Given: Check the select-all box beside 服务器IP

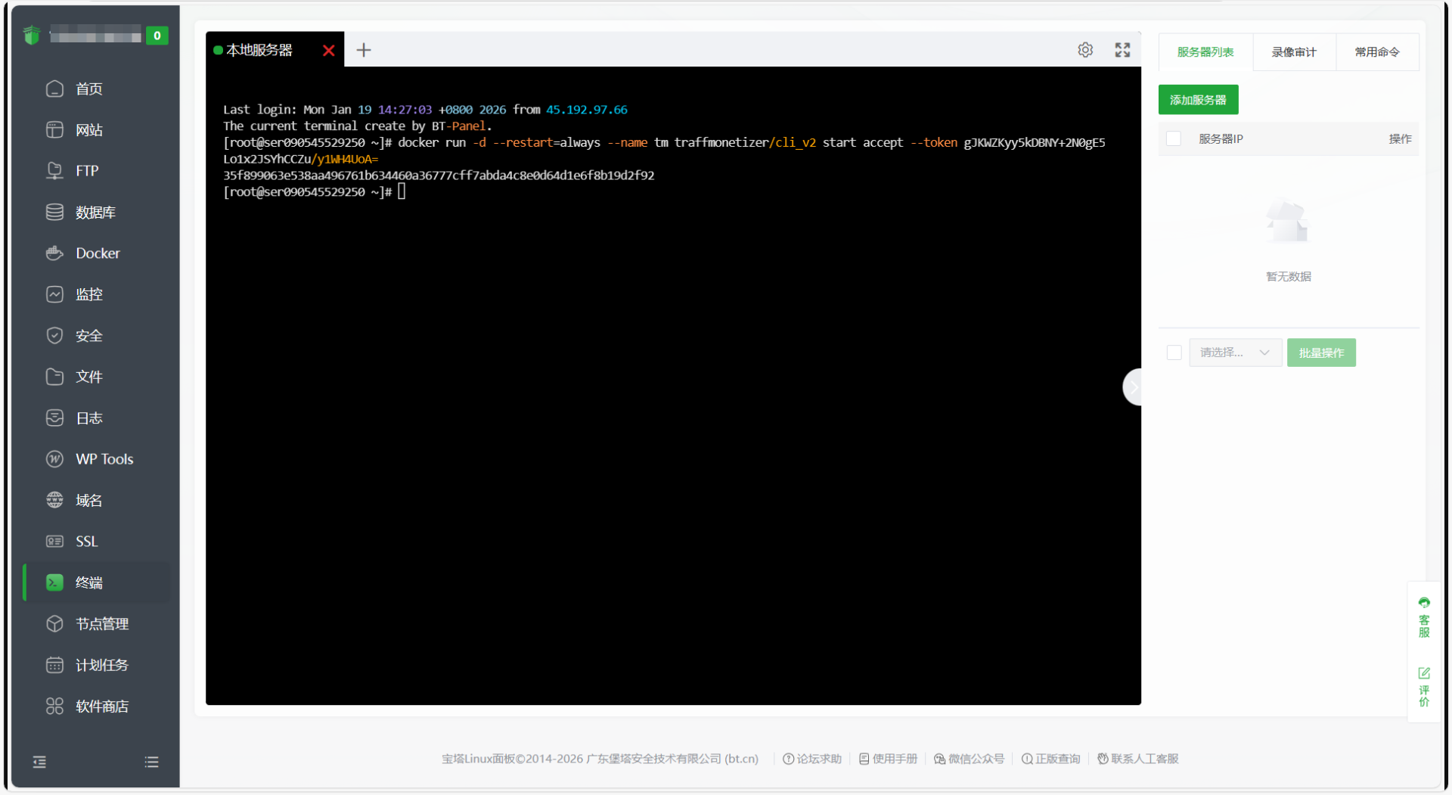Looking at the screenshot, I should [x=1174, y=139].
